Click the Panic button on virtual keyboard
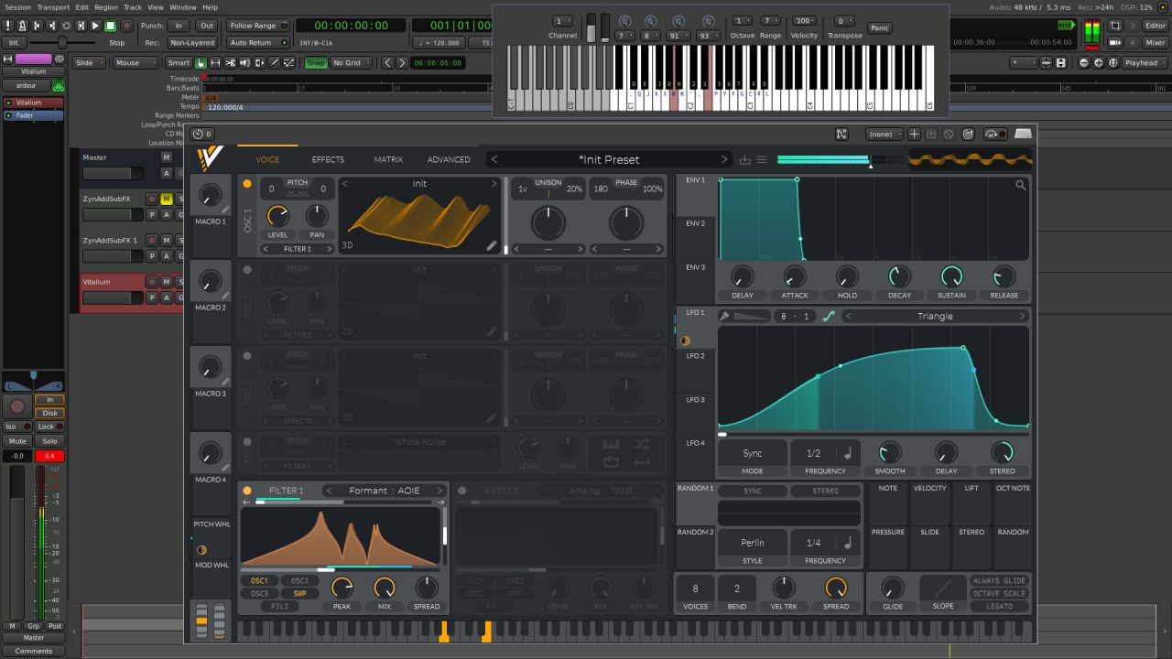1172x659 pixels. coord(879,28)
